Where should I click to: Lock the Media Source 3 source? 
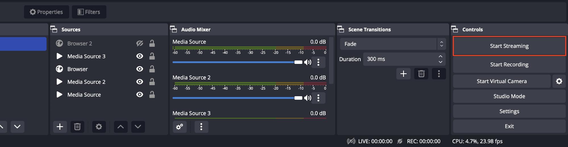pos(152,56)
